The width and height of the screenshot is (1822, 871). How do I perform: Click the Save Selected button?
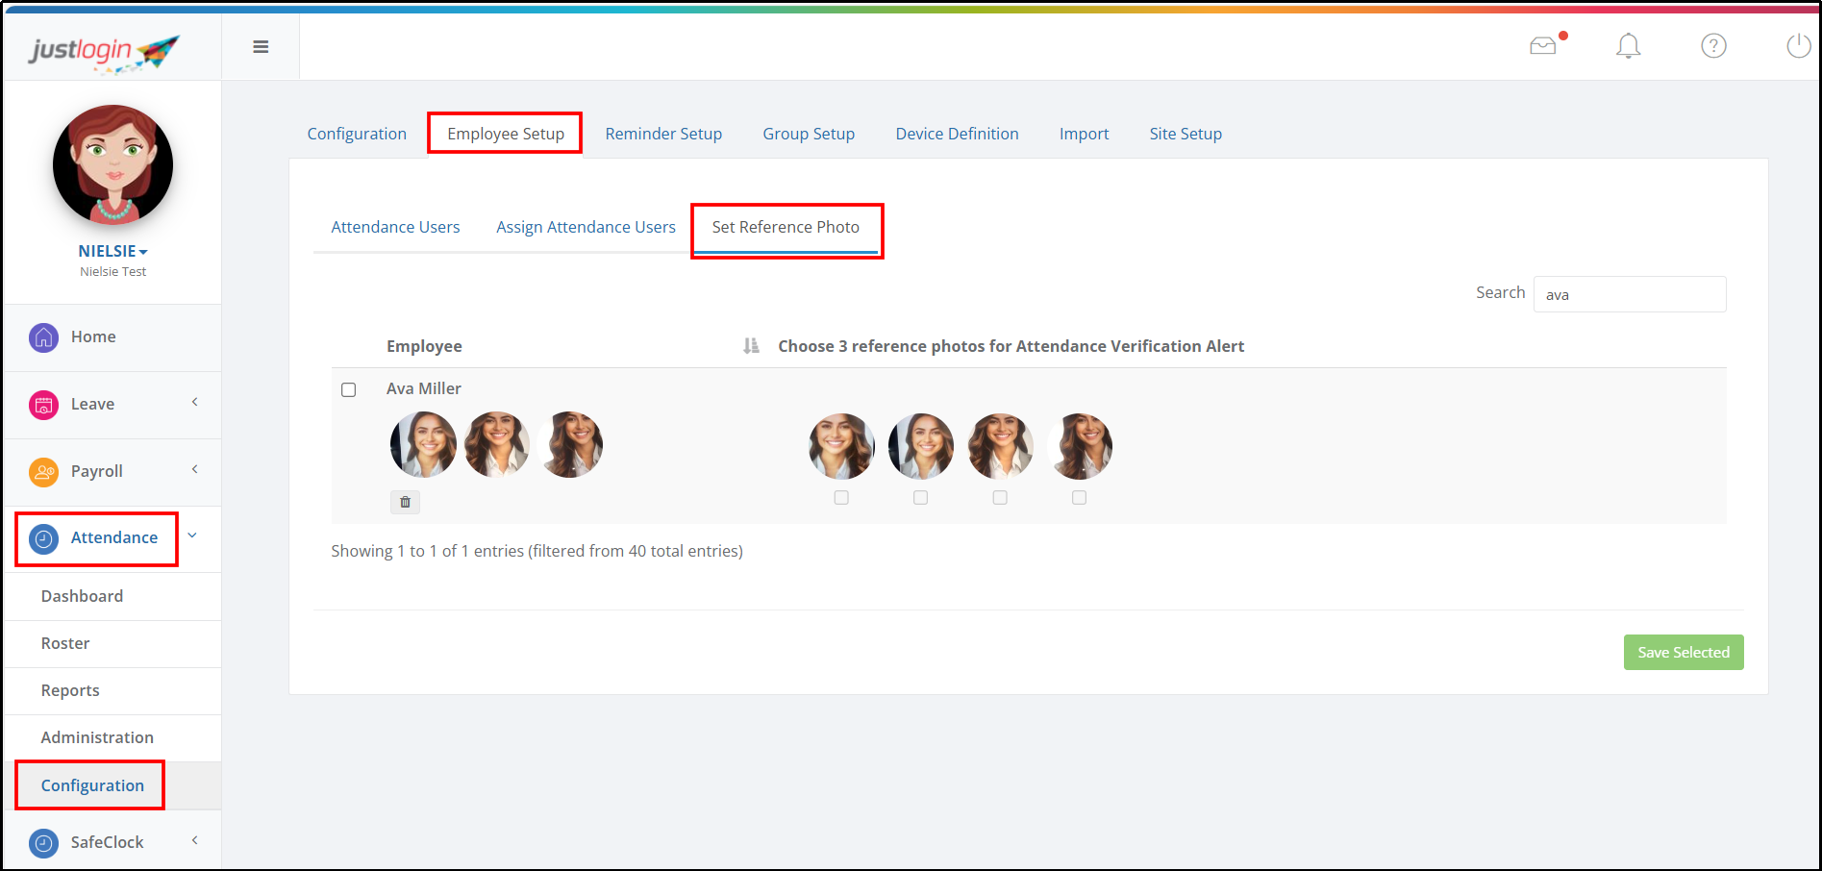[x=1684, y=652]
